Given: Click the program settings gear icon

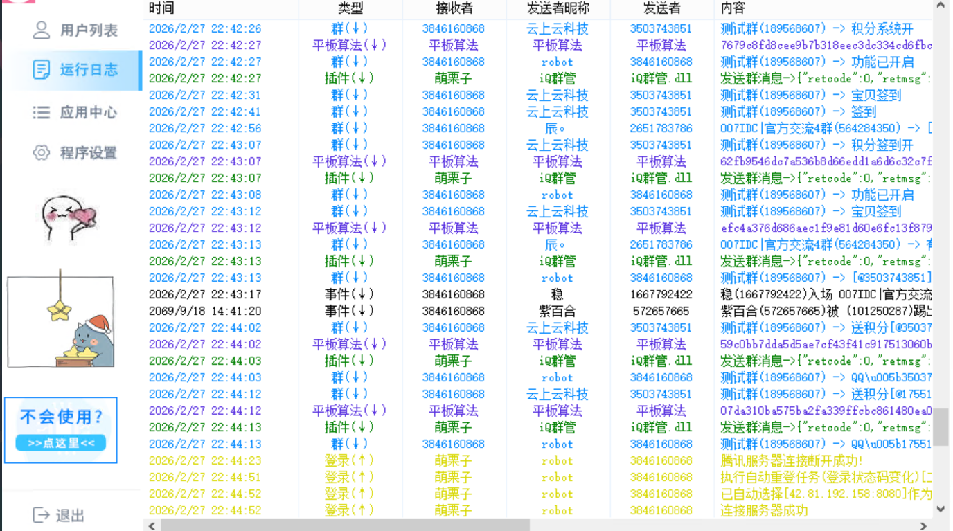Looking at the screenshot, I should (42, 152).
